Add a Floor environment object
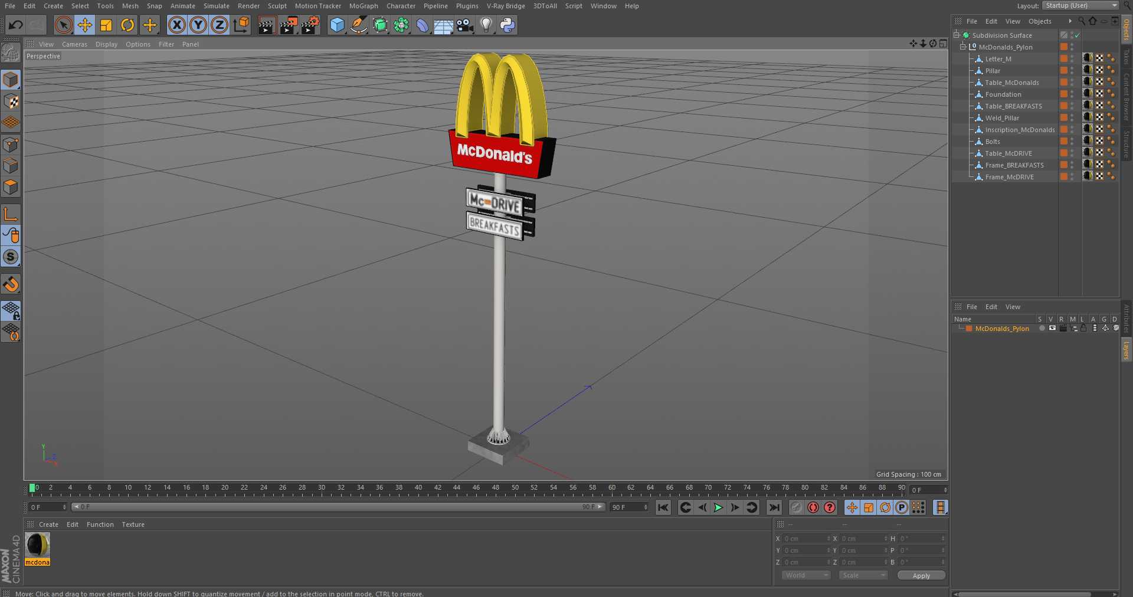This screenshot has width=1133, height=597. 444,25
